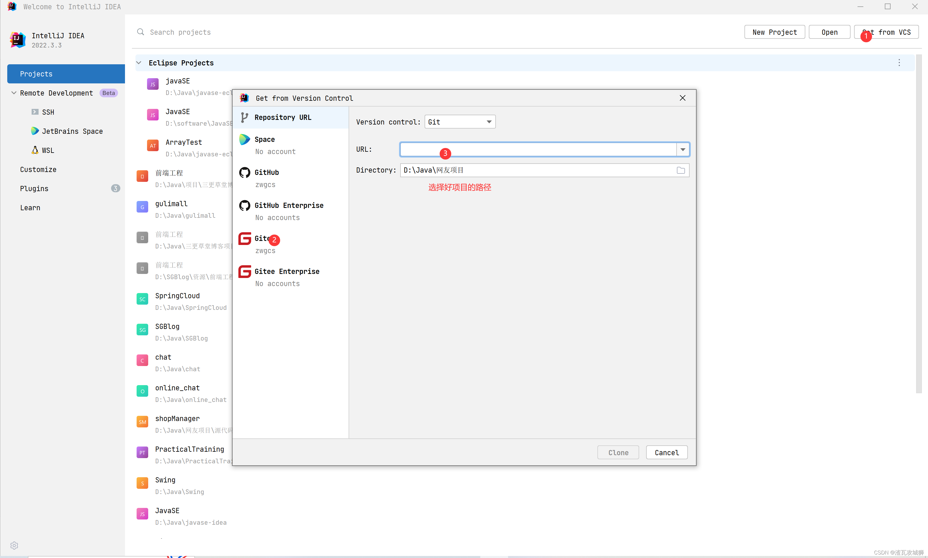The width and height of the screenshot is (928, 558).
Task: Open the three-dots options for Eclipse Projects
Action: pyautogui.click(x=899, y=63)
